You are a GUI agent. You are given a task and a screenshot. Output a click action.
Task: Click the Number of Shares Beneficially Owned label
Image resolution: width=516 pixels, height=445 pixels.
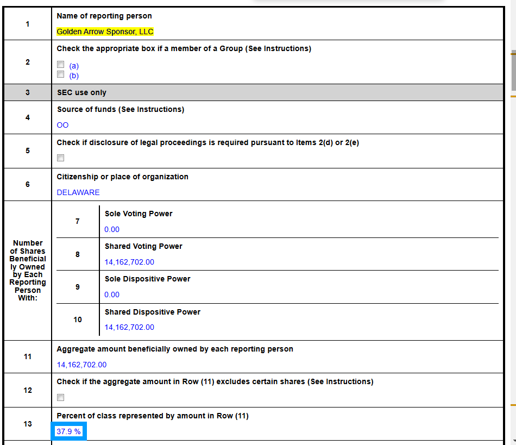28,270
